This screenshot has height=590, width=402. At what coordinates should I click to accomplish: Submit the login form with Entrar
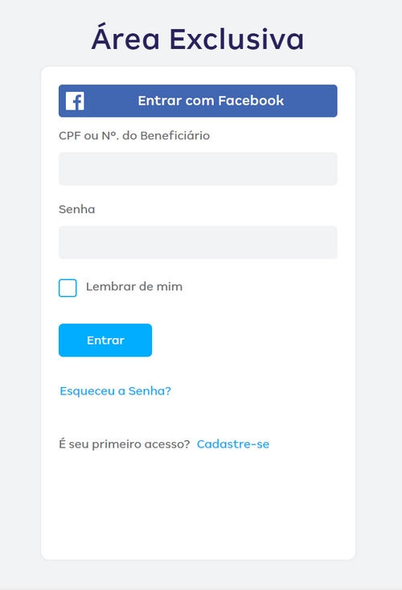pyautogui.click(x=105, y=340)
